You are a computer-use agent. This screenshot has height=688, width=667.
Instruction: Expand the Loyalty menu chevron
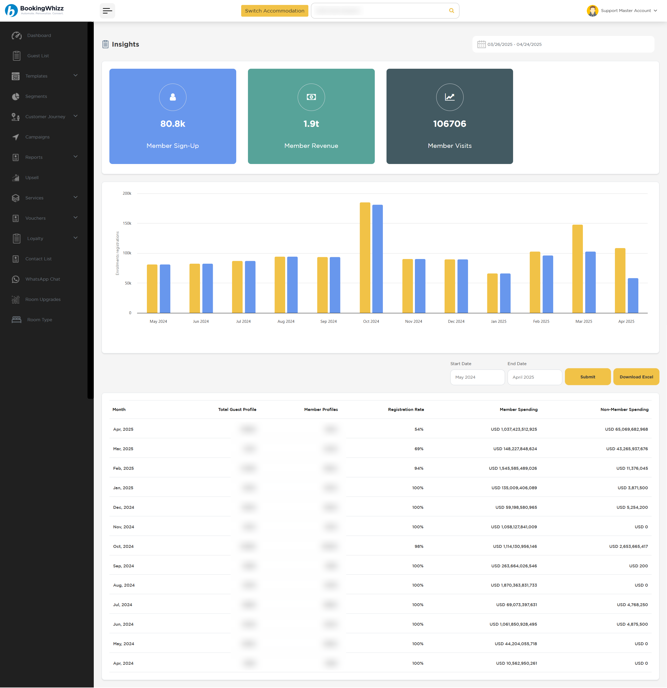[76, 238]
